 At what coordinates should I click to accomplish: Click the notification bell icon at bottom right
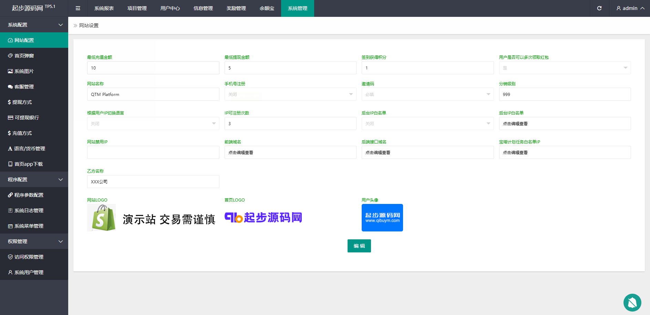point(632,303)
